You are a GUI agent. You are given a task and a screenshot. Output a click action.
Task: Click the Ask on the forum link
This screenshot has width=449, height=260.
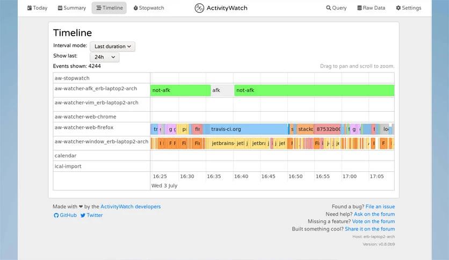pyautogui.click(x=374, y=214)
